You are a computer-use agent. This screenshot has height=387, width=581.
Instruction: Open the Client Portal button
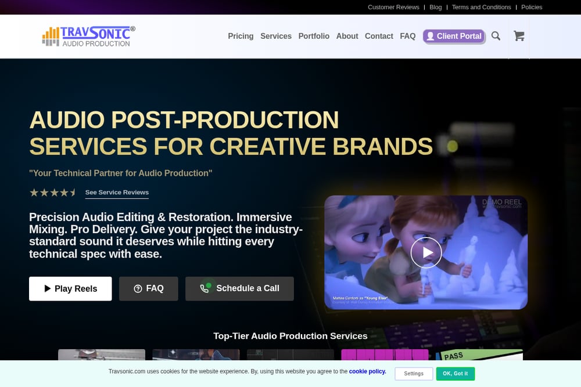(454, 36)
